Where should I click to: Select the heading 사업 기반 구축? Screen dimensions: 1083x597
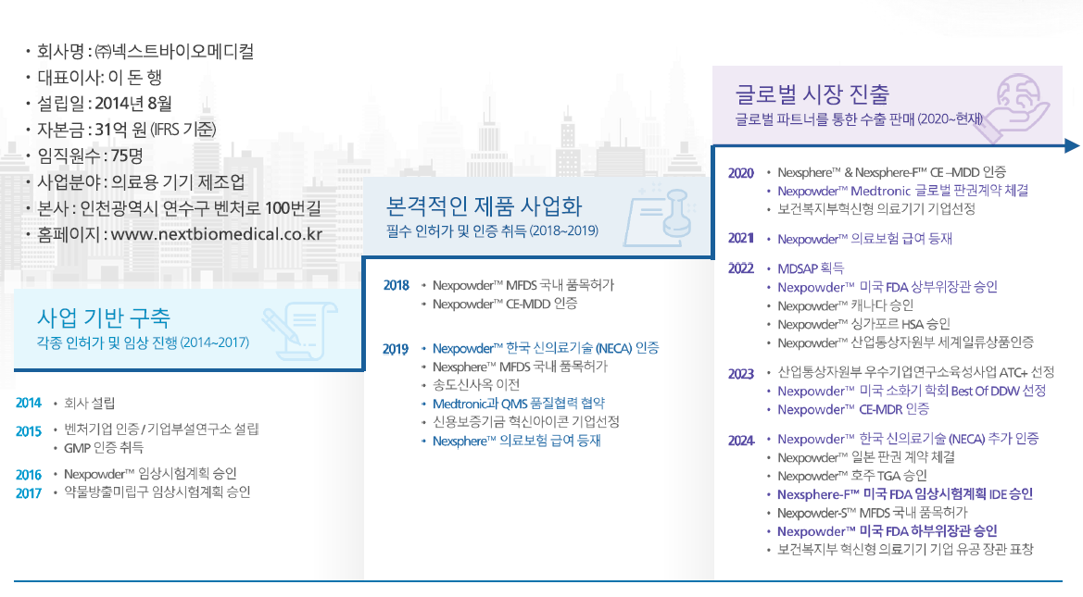(x=103, y=318)
